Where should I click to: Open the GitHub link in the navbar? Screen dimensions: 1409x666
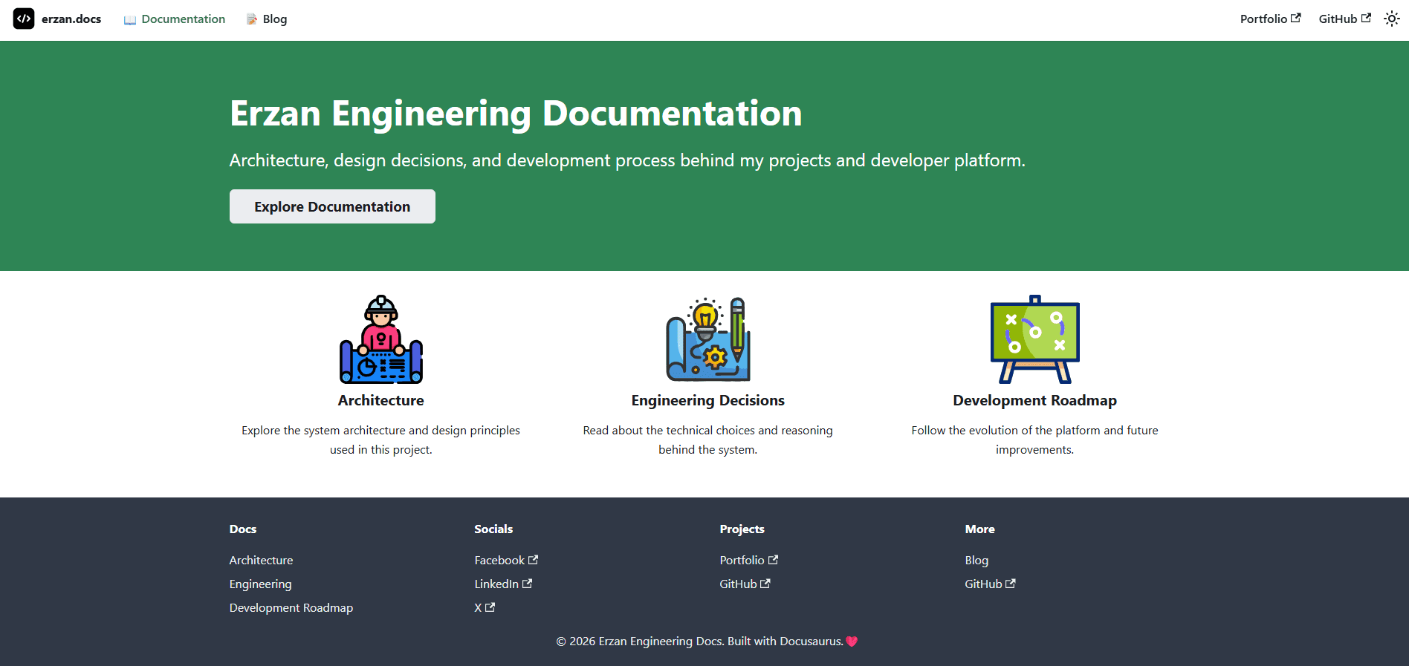tap(1344, 19)
